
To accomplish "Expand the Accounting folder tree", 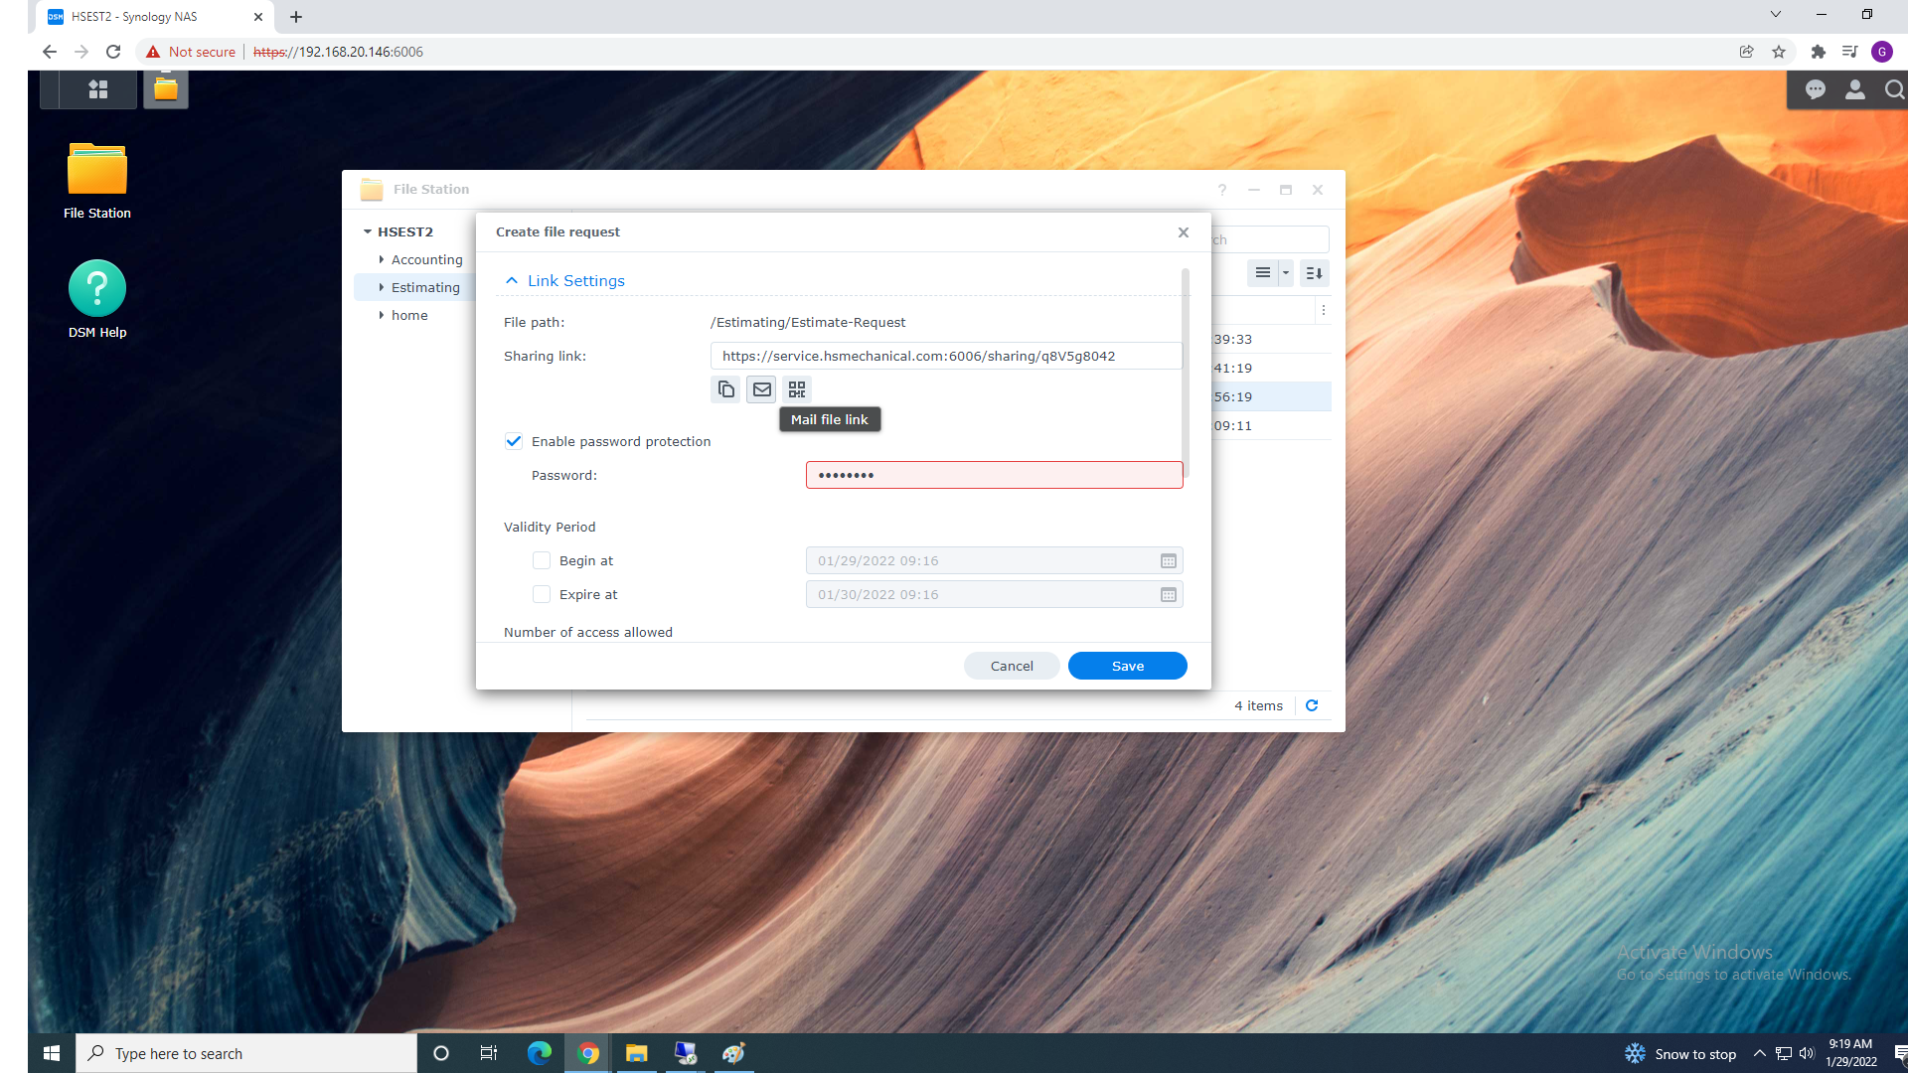I will tap(382, 259).
